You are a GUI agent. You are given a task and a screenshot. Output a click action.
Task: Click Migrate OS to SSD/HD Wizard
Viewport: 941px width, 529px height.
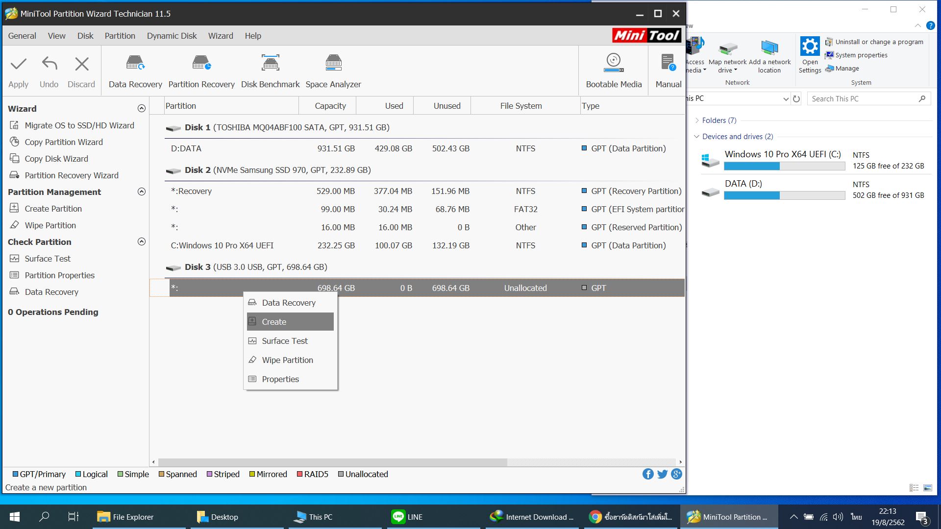tap(79, 125)
